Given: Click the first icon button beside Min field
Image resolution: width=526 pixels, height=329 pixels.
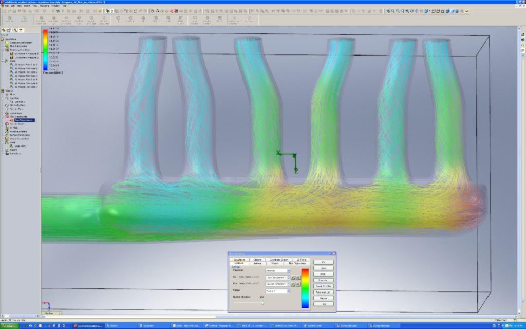Looking at the screenshot, I should (293, 278).
